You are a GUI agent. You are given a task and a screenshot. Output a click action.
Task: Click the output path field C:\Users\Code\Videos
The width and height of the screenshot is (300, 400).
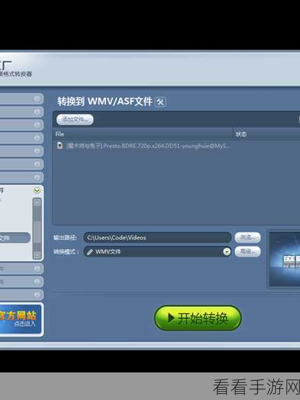coord(158,237)
